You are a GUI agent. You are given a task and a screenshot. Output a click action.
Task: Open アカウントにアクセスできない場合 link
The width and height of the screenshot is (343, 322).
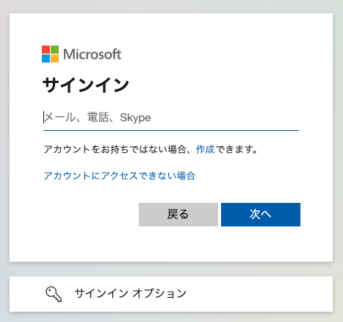120,176
